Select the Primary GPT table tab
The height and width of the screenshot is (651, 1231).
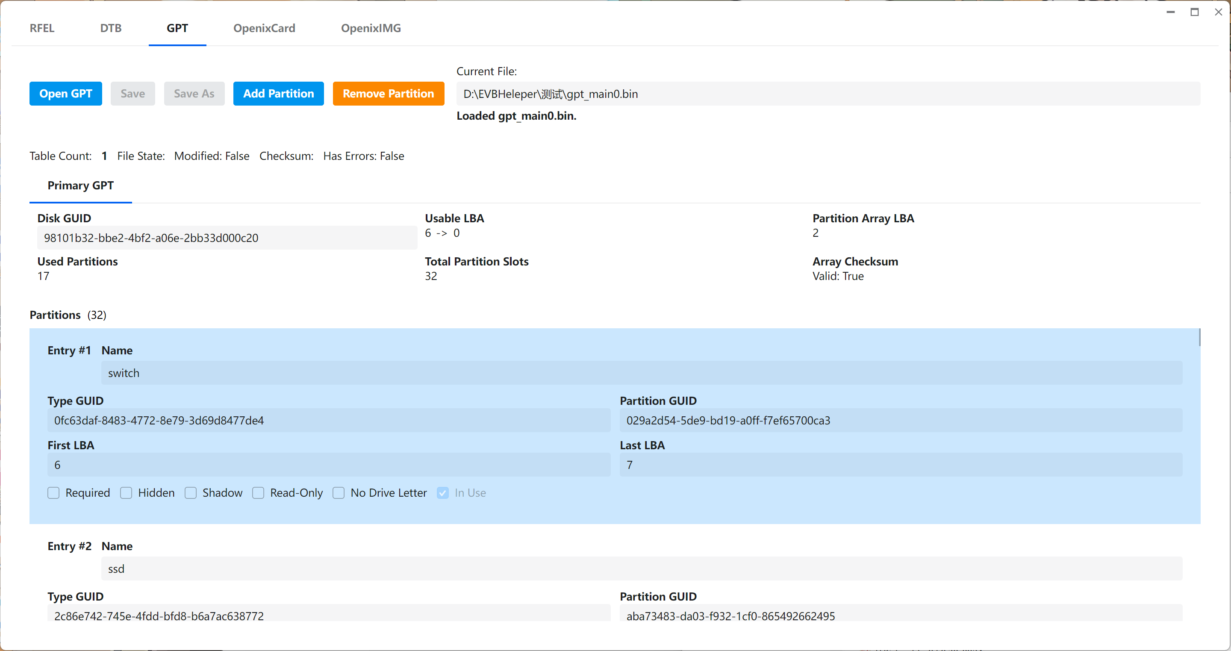point(80,186)
